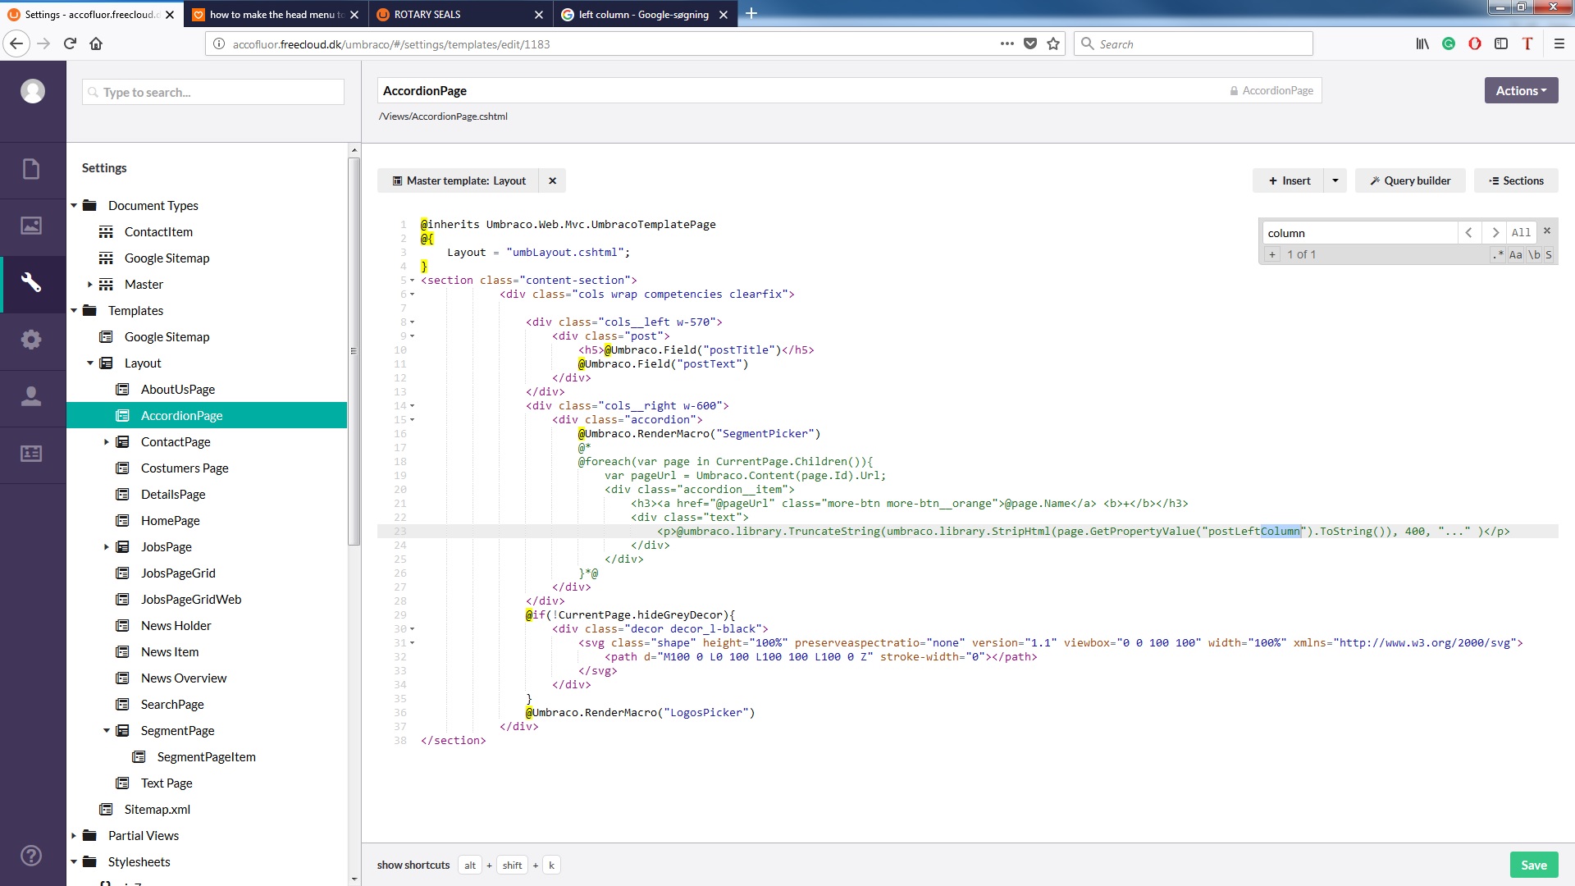Expand the Master document type
The width and height of the screenshot is (1575, 886).
90,285
